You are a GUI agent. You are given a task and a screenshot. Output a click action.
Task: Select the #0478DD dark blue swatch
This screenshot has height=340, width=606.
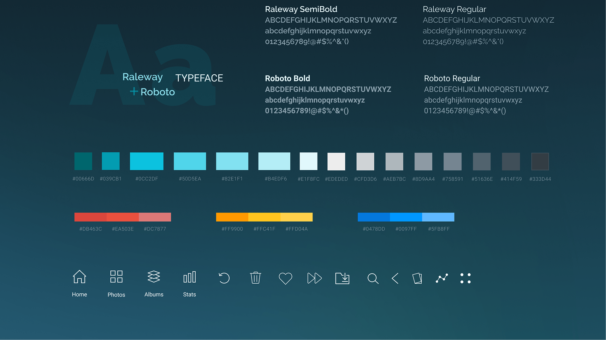(x=374, y=217)
